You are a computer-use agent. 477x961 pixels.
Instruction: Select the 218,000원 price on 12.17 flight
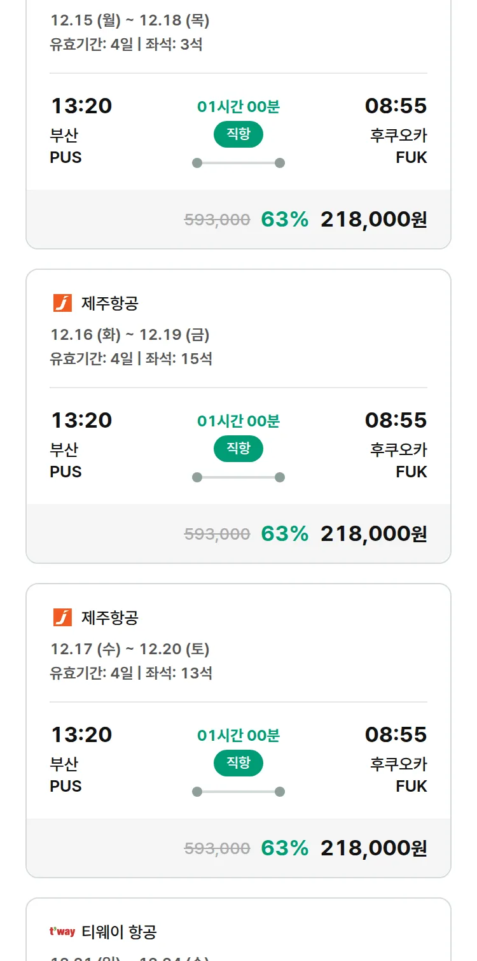(373, 848)
